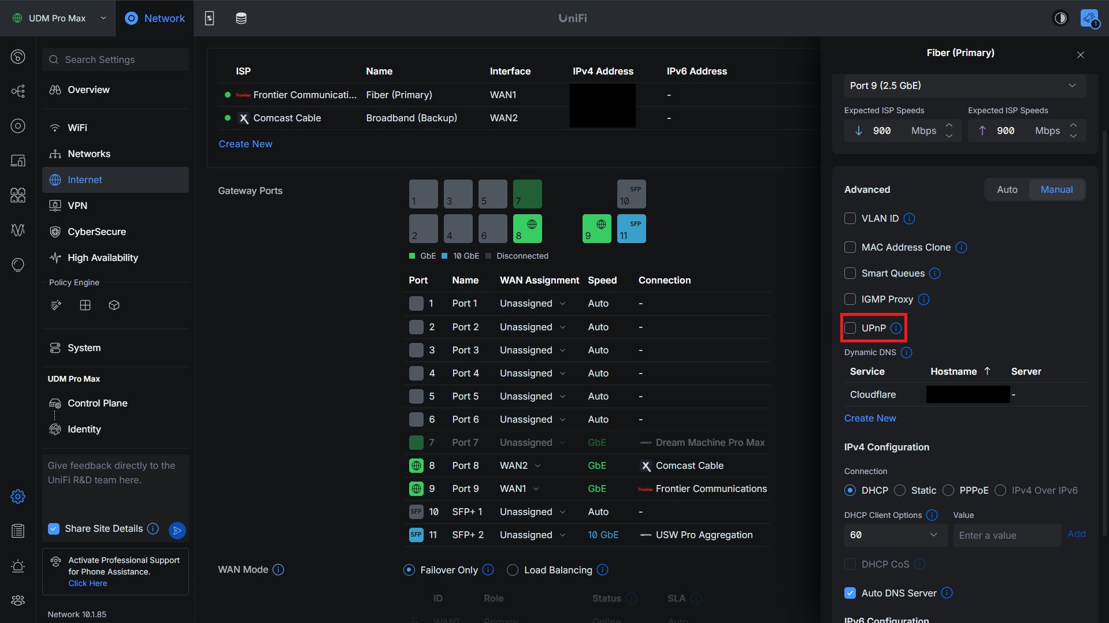This screenshot has width=1109, height=623.
Task: Select gateway port 9 tile
Action: (596, 229)
